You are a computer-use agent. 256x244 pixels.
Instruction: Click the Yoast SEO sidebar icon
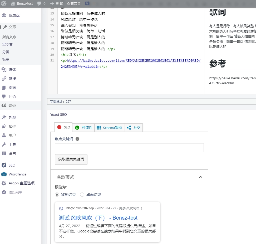[4, 165]
